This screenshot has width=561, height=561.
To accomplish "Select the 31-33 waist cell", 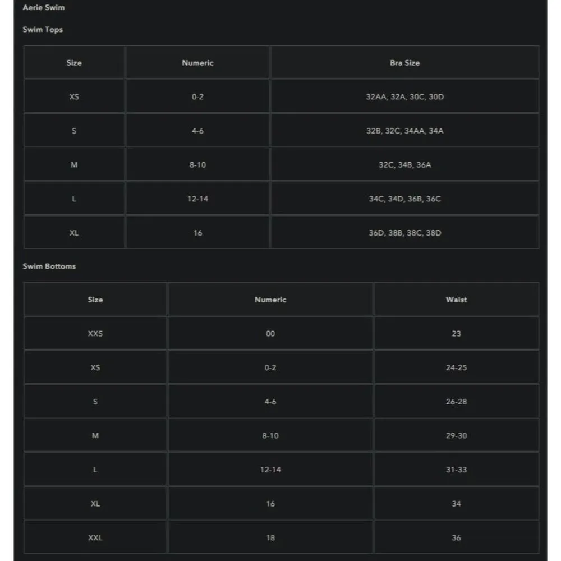I will (x=456, y=470).
